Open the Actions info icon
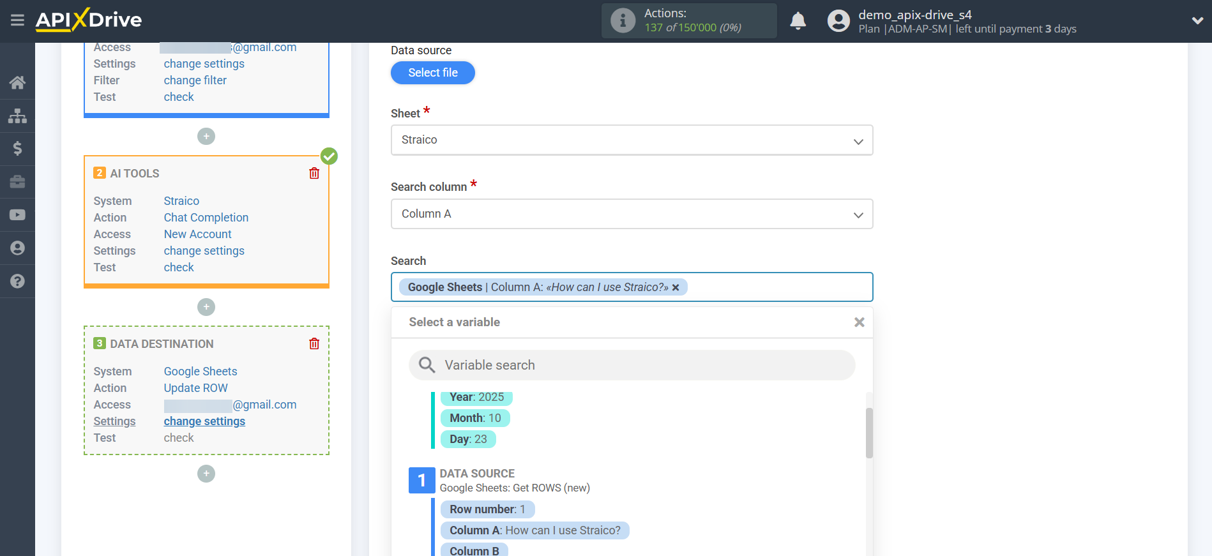The width and height of the screenshot is (1212, 556). pos(623,20)
